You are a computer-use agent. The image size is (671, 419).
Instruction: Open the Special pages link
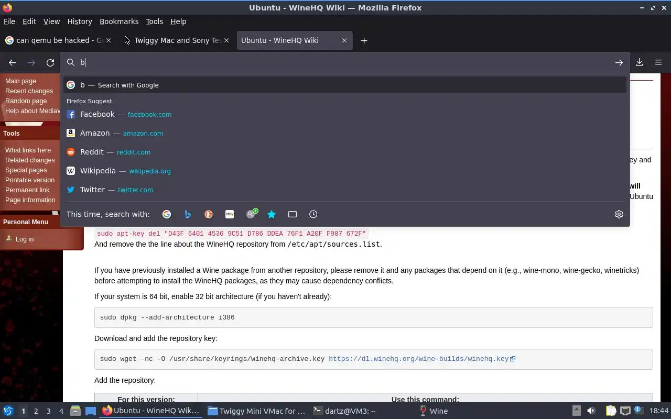(26, 170)
